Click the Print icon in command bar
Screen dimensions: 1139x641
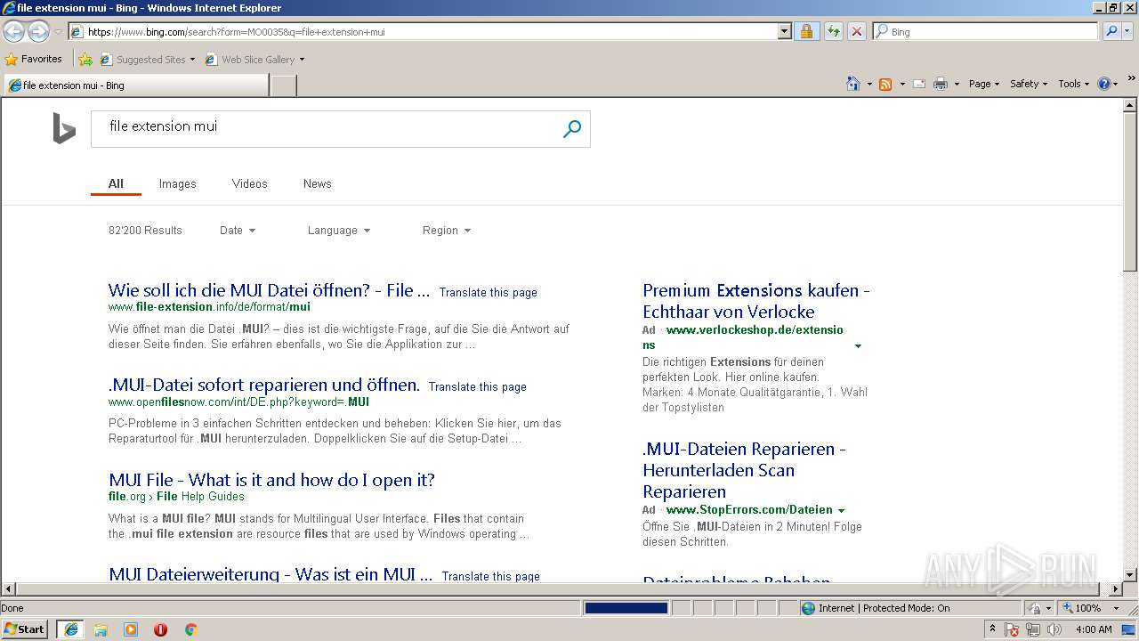941,84
